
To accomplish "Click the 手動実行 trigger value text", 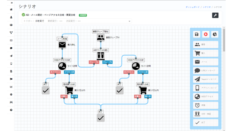I will pos(40,21).
